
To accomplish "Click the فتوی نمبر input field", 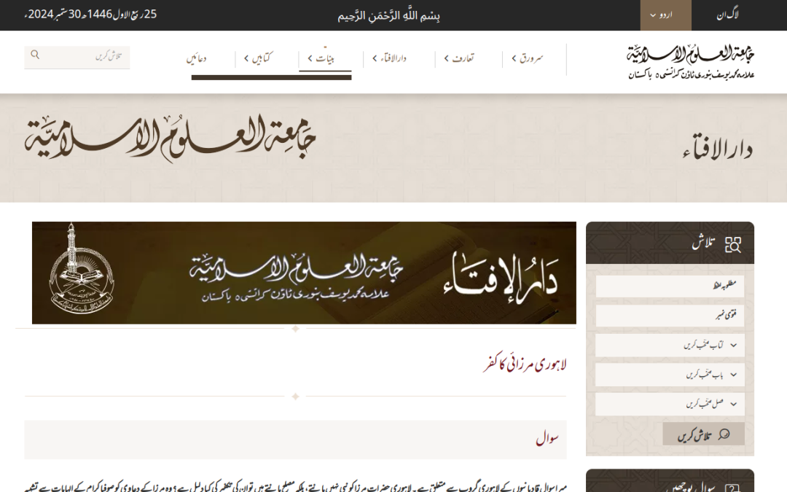I will 670,316.
